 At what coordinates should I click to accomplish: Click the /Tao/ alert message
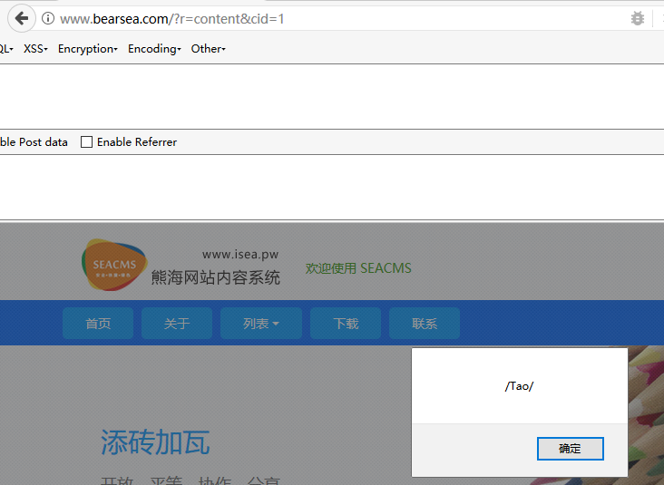(x=519, y=386)
